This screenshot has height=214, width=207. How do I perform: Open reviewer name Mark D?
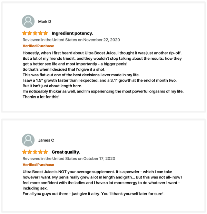(45, 21)
